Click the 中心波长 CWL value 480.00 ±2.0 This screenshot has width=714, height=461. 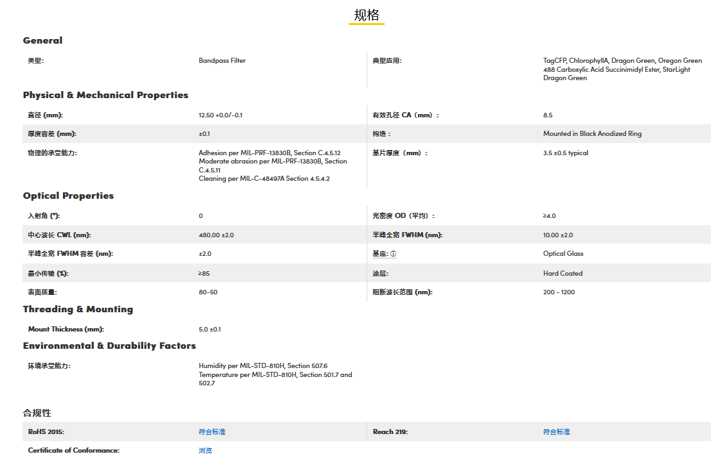(216, 235)
